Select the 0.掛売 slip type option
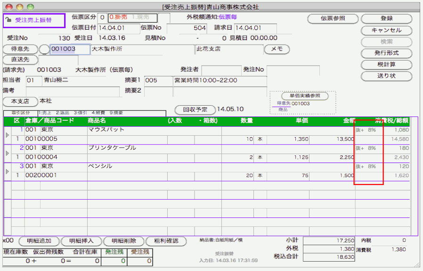Screen dimensions: 423x271 (x=118, y=17)
